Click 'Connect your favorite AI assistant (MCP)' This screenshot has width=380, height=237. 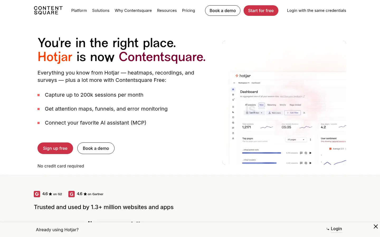[x=96, y=123]
